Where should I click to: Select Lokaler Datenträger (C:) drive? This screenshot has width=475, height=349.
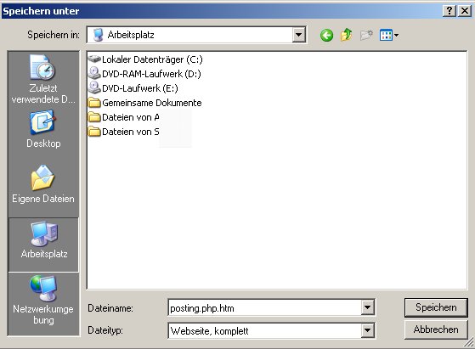point(145,59)
